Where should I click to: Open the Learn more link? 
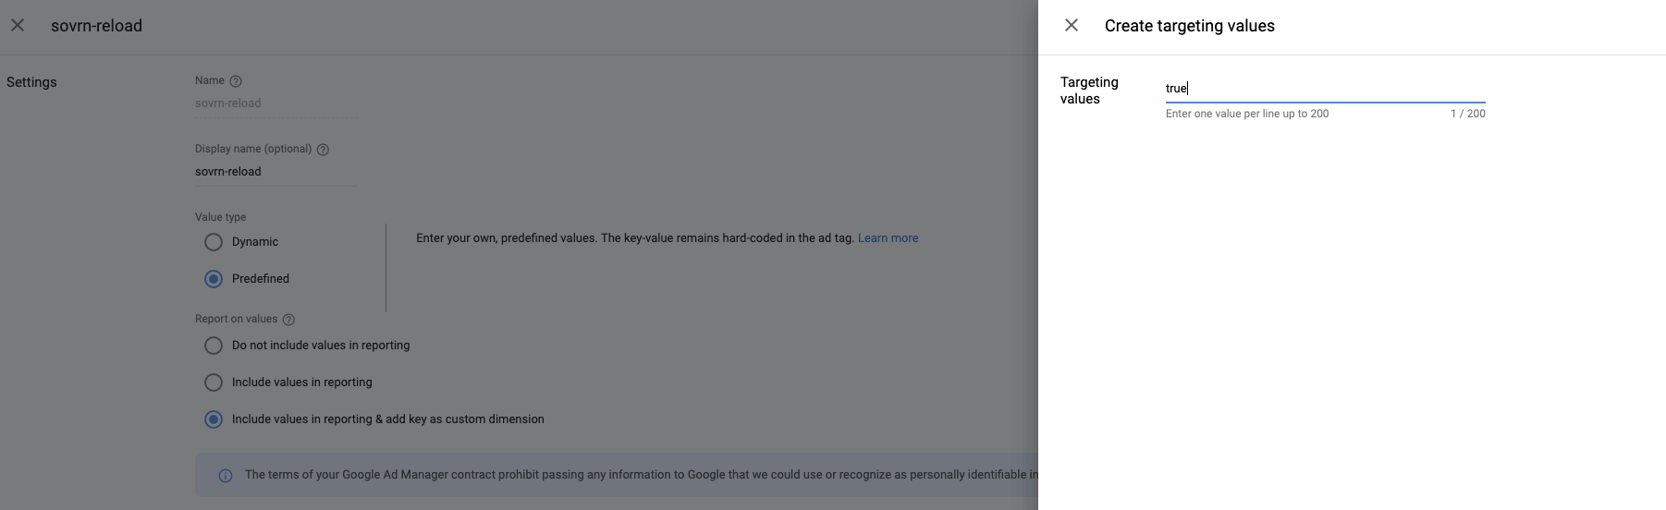[x=888, y=238]
